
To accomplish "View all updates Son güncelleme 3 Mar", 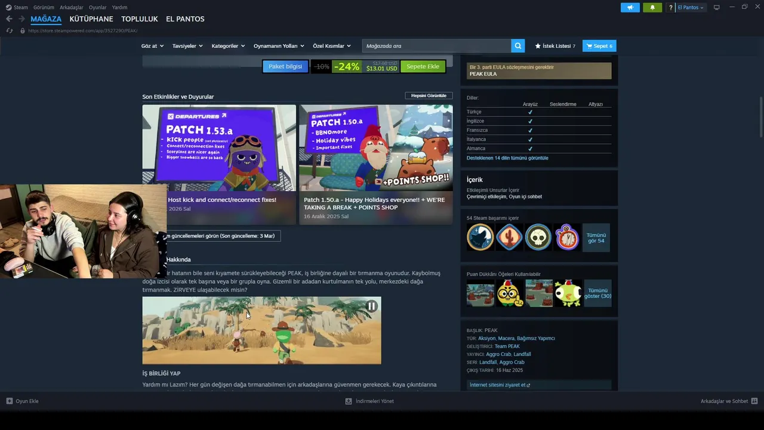I will (x=221, y=236).
